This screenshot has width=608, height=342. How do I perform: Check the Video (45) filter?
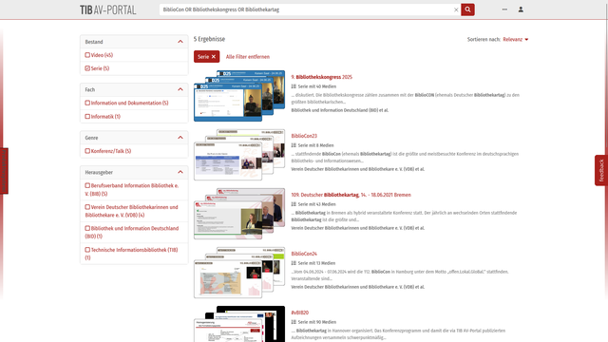pyautogui.click(x=87, y=55)
